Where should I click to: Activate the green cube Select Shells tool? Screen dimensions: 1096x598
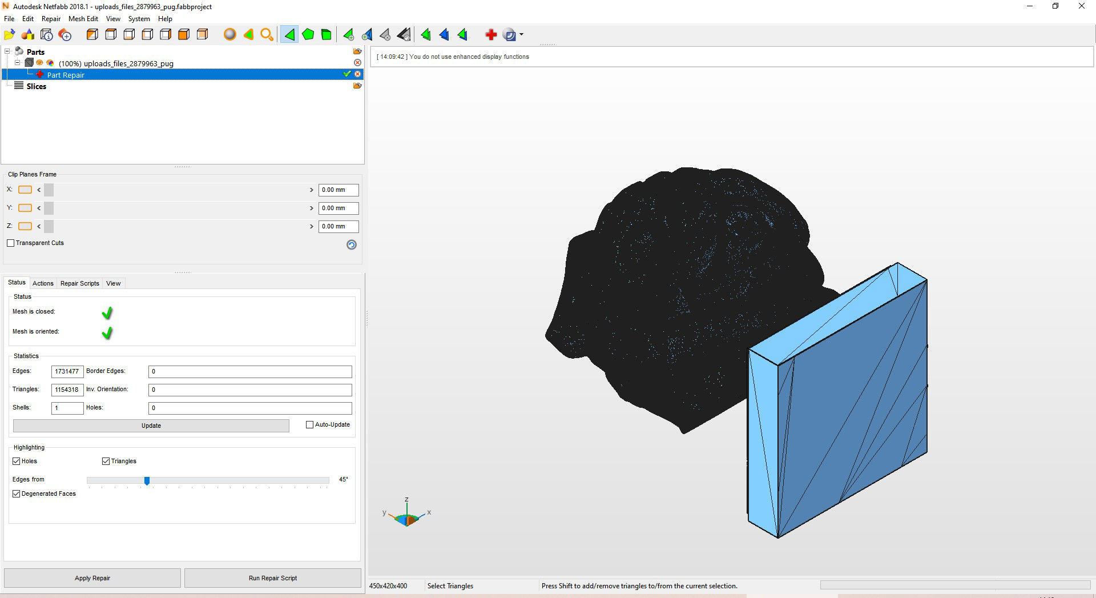tap(326, 35)
